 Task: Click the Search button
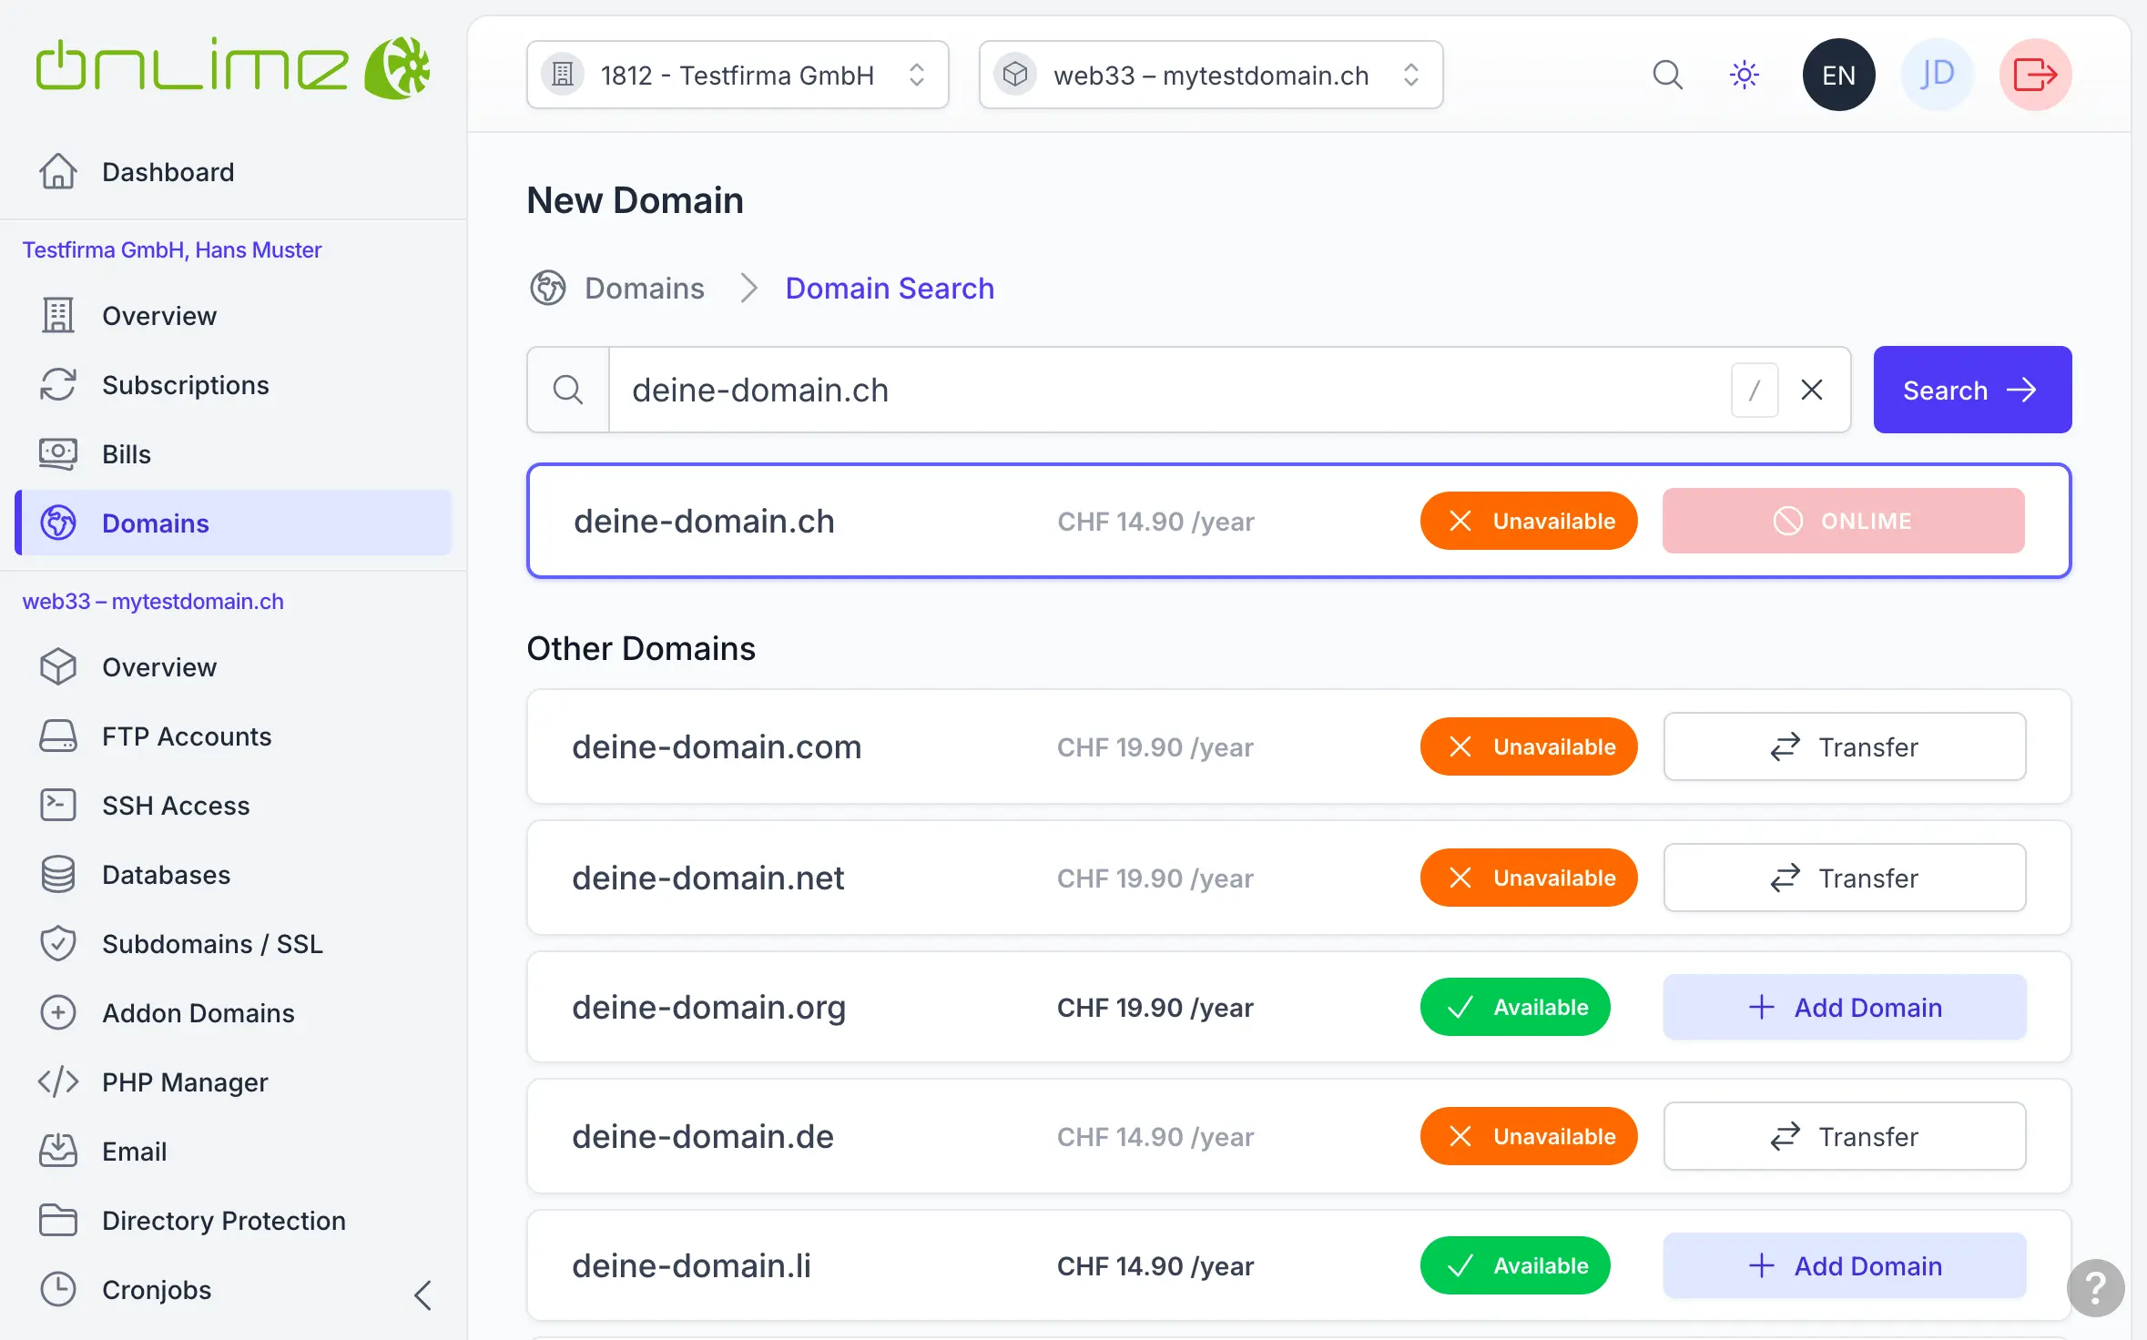(x=1971, y=390)
